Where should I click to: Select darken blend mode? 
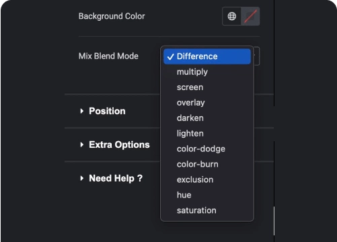coord(207,118)
